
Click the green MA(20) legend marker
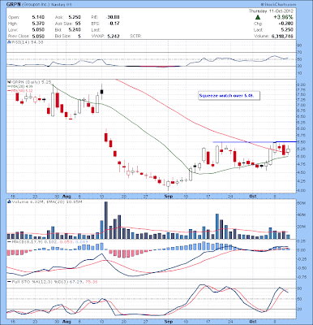coord(9,86)
